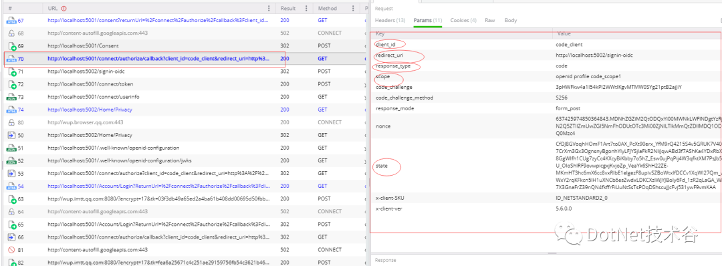Switch to the Cookies (4) tab
The image size is (722, 266).
(x=463, y=20)
